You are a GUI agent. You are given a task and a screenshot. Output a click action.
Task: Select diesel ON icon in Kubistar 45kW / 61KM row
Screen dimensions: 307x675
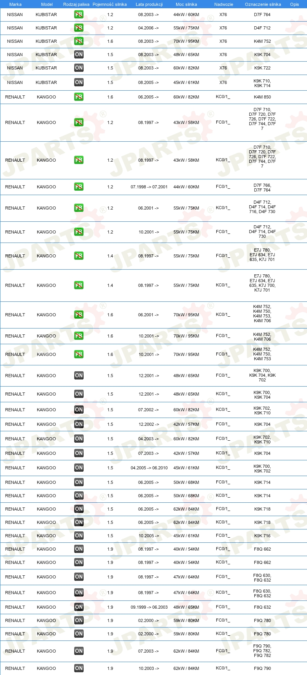(x=79, y=82)
